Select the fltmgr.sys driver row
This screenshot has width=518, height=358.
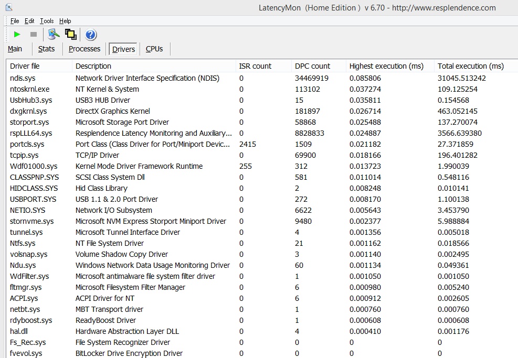pos(262,287)
